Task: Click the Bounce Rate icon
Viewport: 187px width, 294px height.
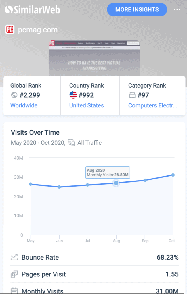Action: [x=14, y=257]
